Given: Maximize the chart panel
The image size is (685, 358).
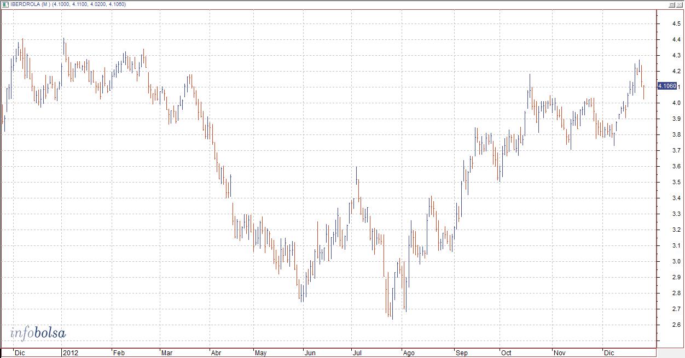Looking at the screenshot, I should (672, 4).
